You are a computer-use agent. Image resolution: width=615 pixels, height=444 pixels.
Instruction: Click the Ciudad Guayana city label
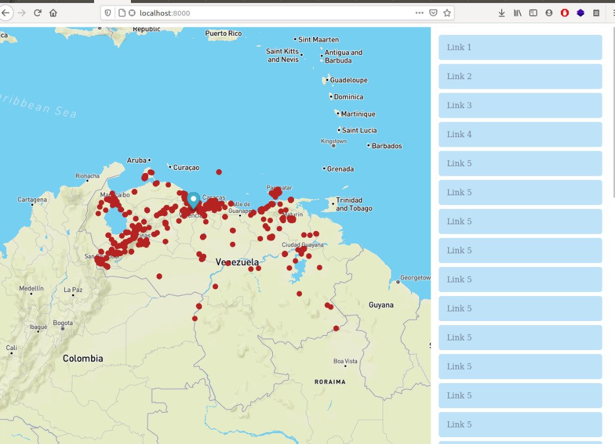click(303, 245)
